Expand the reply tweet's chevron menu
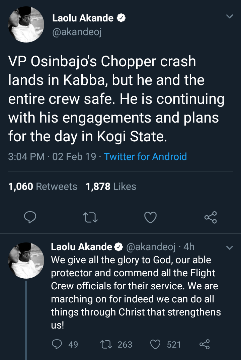Viewport: 241px width, 360px height. click(x=229, y=248)
